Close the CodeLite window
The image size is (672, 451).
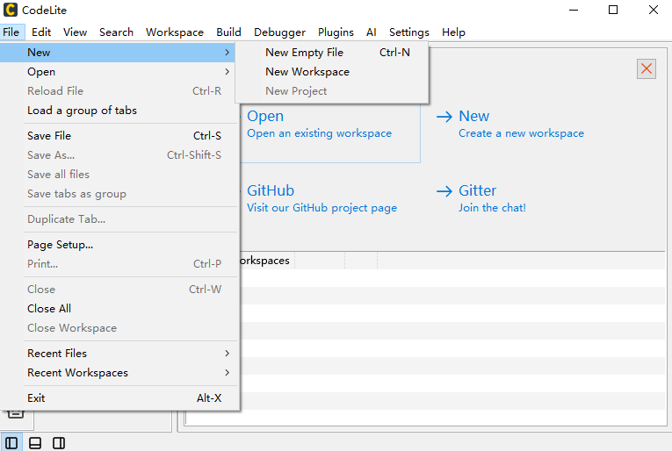[x=654, y=10]
